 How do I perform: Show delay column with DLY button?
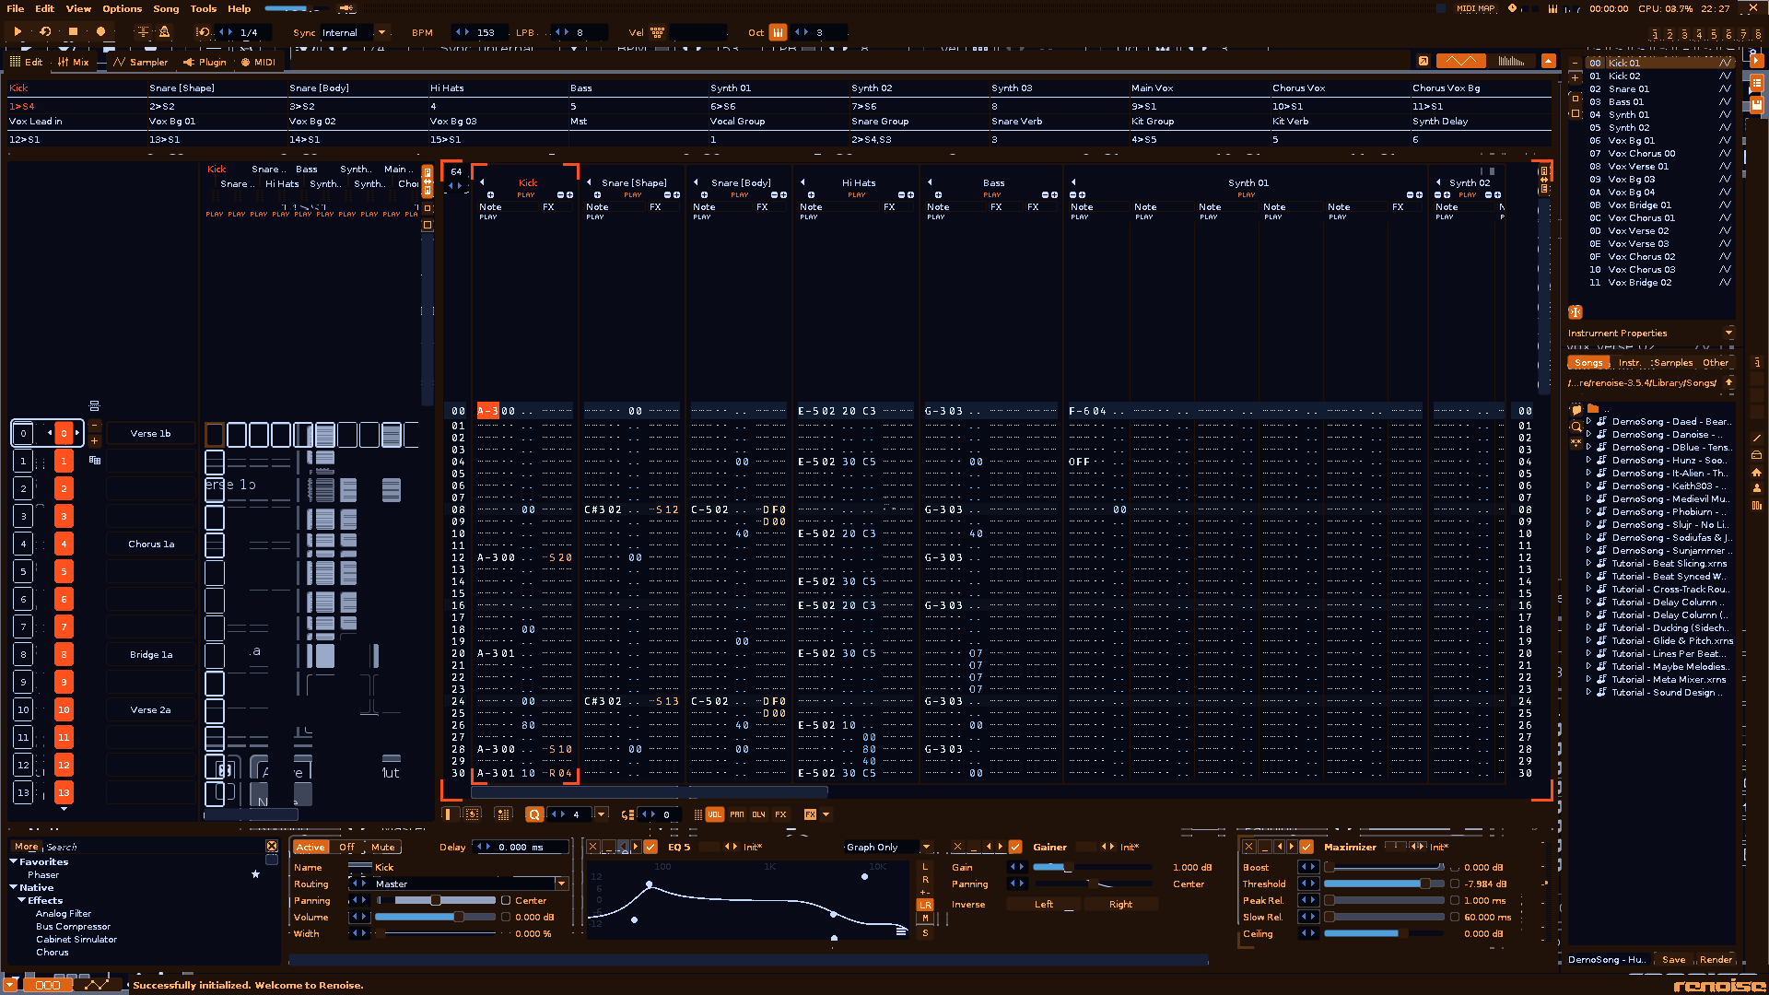coord(758,814)
